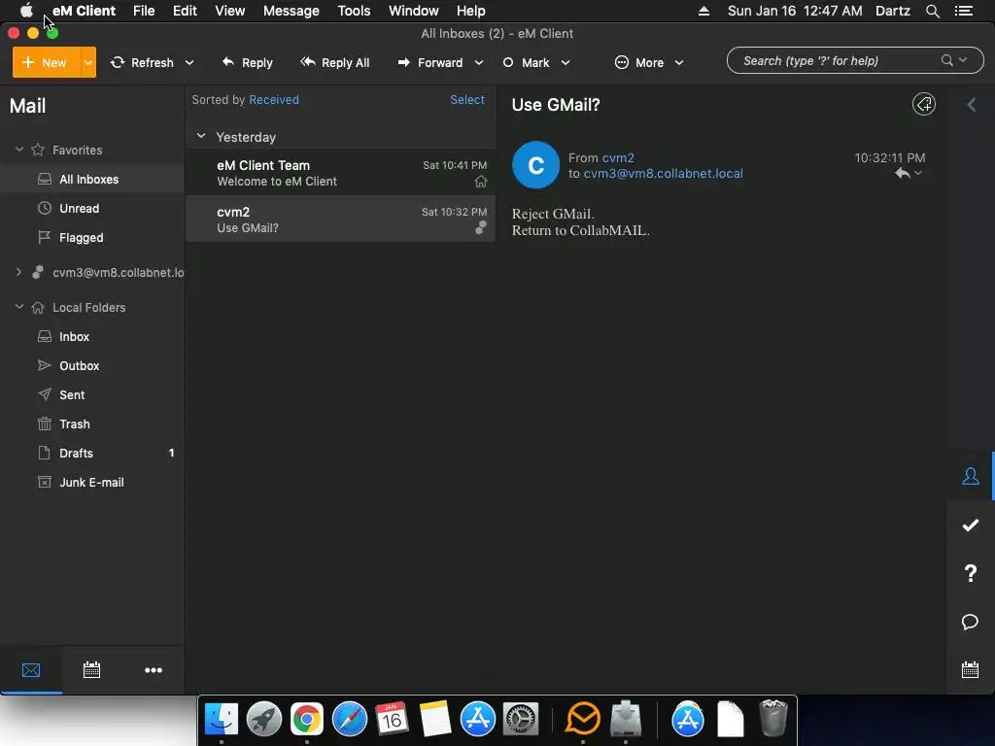The width and height of the screenshot is (995, 746).
Task: Click Reply in the toolbar
Action: pos(248,62)
